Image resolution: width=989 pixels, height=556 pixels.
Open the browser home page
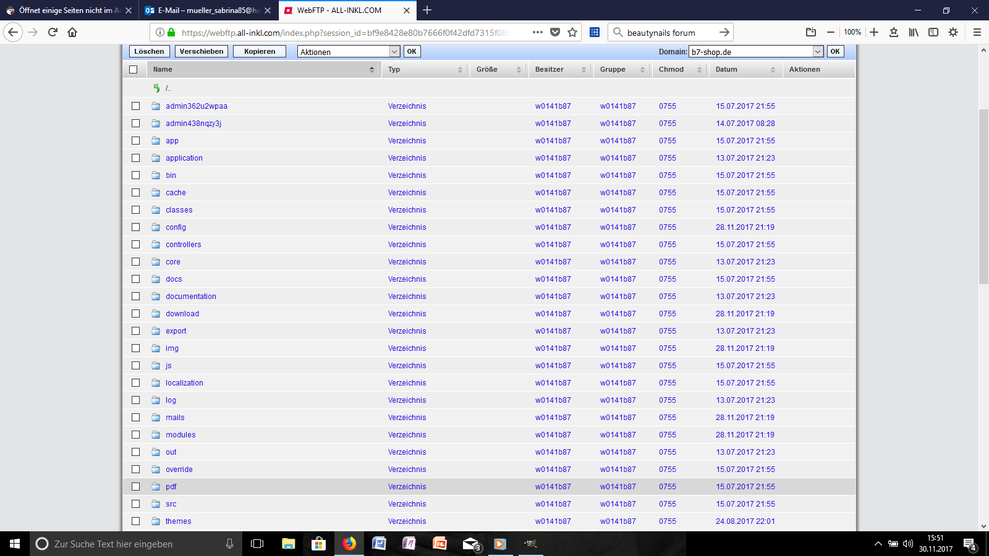(x=72, y=32)
